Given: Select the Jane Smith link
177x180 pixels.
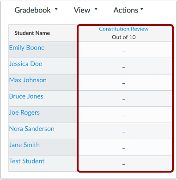Looking at the screenshot, I should click(24, 145).
